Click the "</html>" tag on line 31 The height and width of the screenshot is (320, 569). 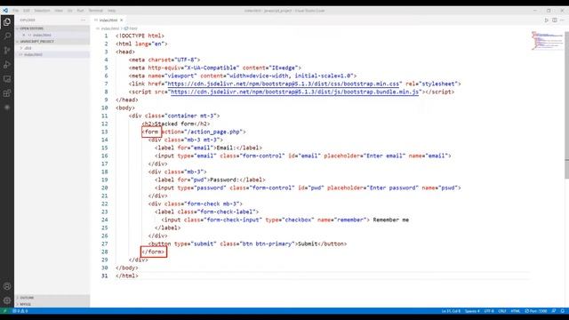pyautogui.click(x=127, y=276)
